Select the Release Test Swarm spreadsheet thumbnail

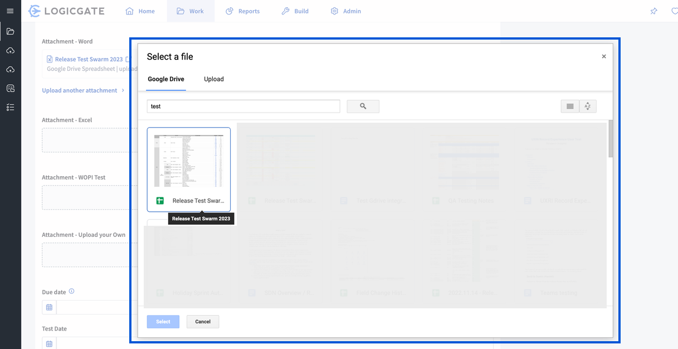click(x=189, y=161)
